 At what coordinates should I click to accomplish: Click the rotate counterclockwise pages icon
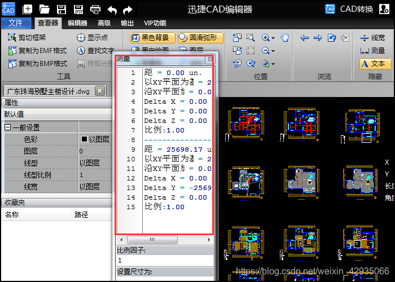coord(238,38)
